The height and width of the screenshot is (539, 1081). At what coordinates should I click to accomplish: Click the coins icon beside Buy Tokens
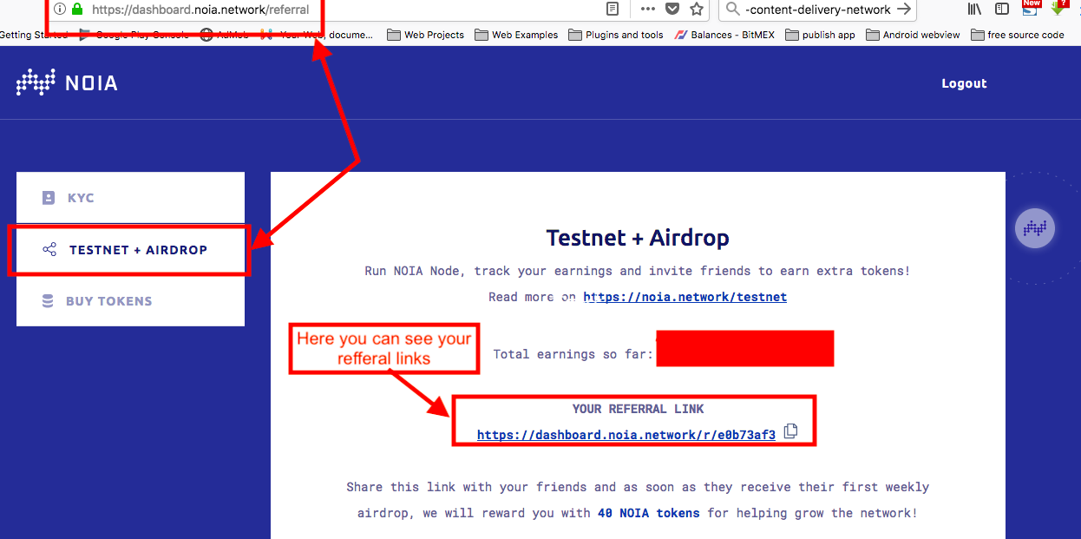48,301
